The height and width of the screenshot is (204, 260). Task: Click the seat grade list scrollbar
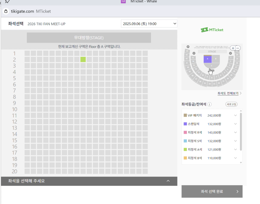tap(241, 132)
